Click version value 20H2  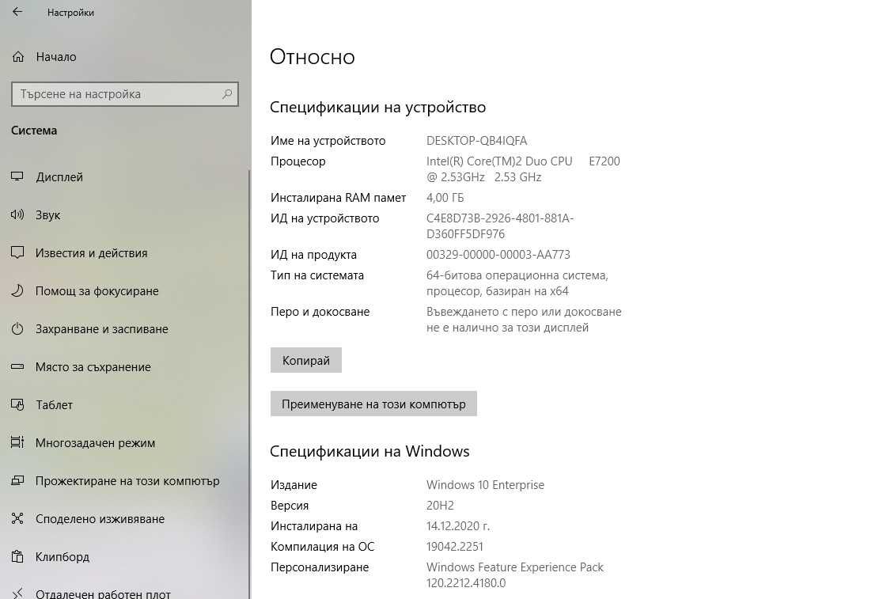click(x=440, y=506)
